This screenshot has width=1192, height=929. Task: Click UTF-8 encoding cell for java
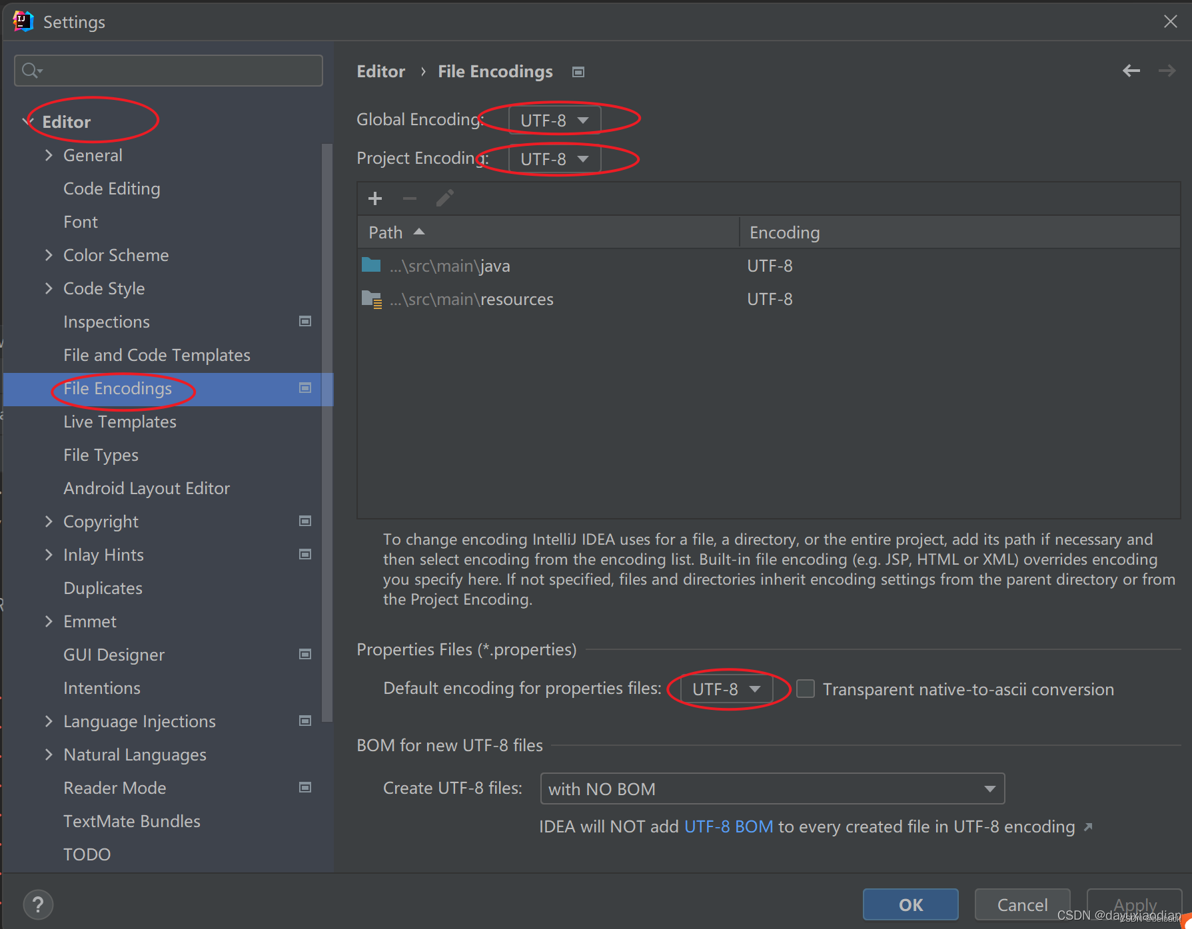[x=770, y=266]
